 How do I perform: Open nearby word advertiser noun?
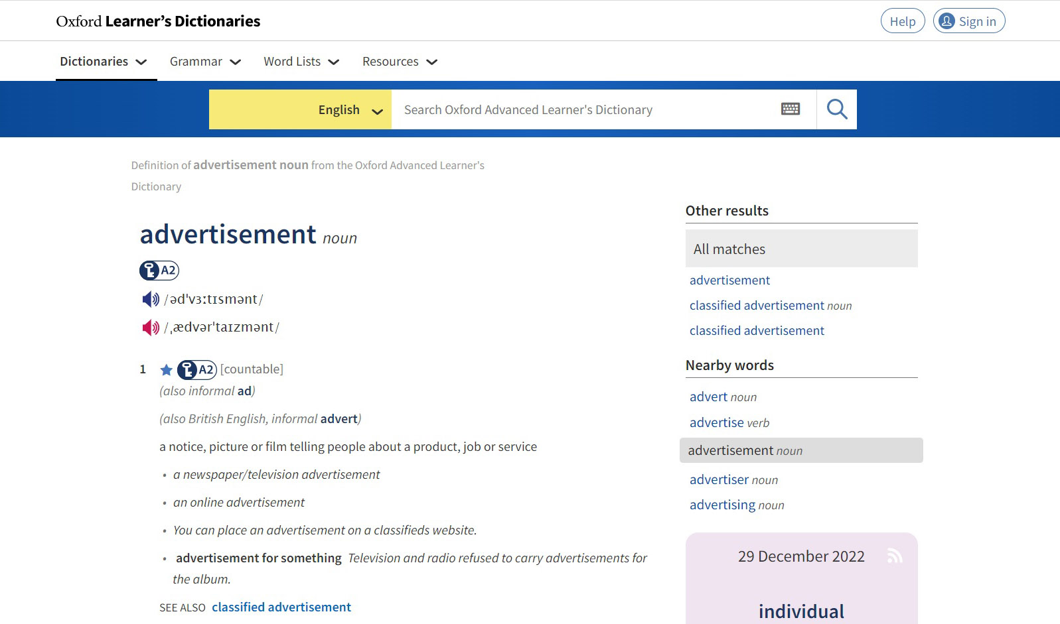click(733, 480)
